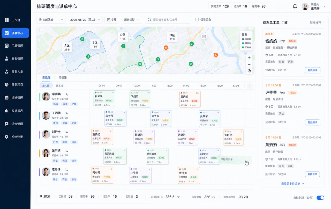
Task: Open 曹爷爷 门窗维修 task card
Action: pos(189,175)
